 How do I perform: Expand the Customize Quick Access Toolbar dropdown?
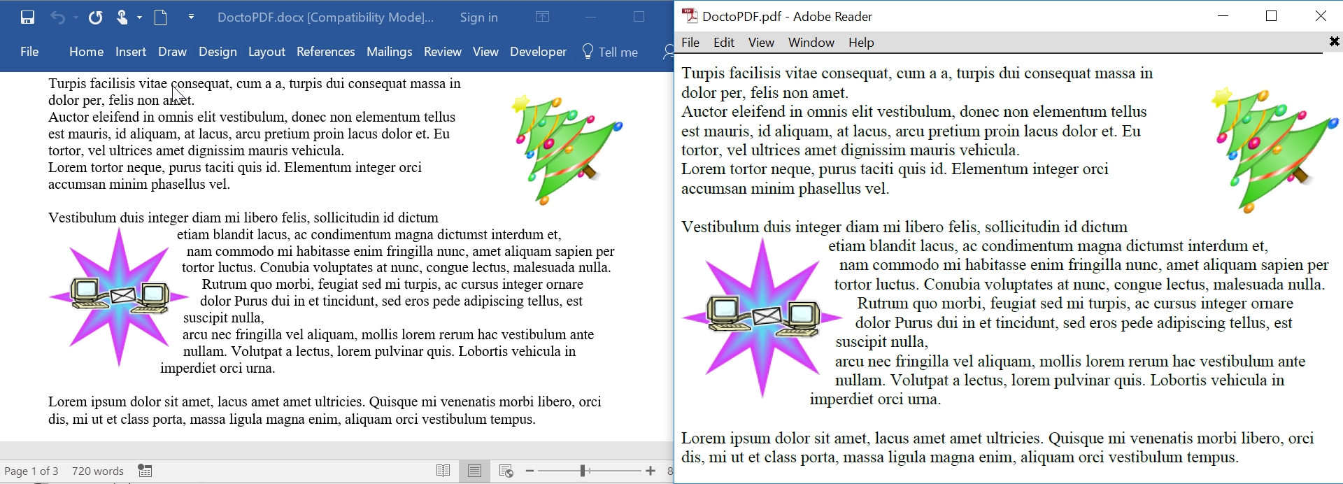pyautogui.click(x=191, y=17)
